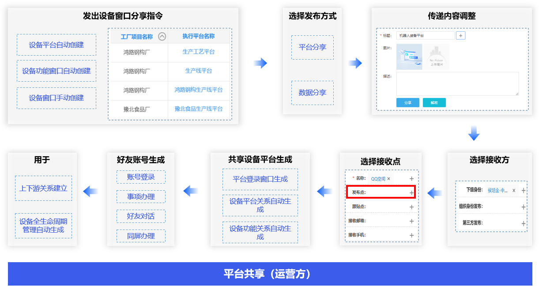The width and height of the screenshot is (539, 290).
Task: Click the plus icon in the 第三方发布 row
Action: pos(524,224)
